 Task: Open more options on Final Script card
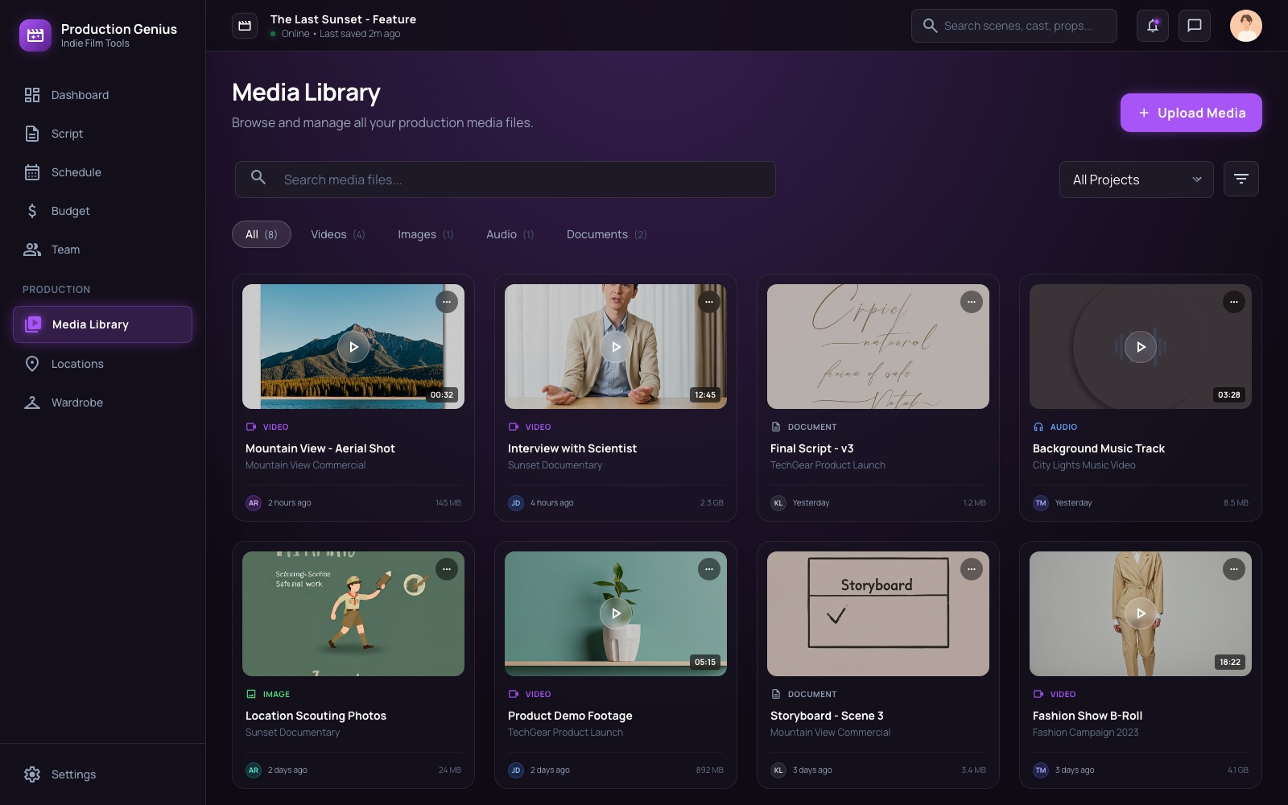pos(972,302)
